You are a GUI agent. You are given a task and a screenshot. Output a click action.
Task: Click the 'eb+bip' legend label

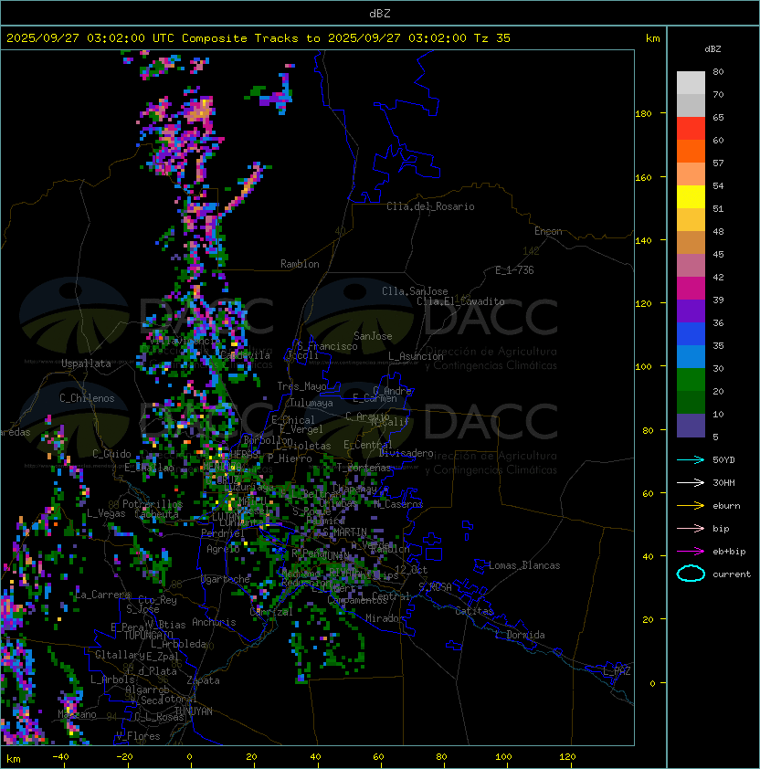[x=729, y=552]
